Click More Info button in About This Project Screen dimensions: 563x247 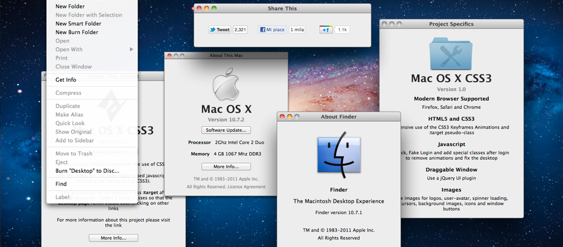tap(113, 238)
